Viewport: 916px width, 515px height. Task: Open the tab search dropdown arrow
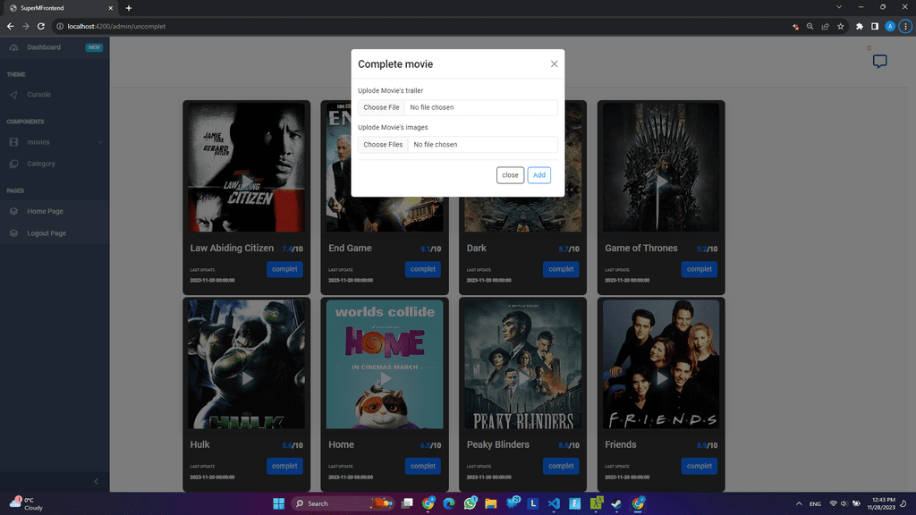coord(839,7)
